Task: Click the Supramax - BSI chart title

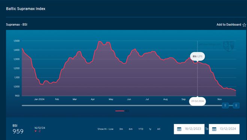Action: 16,25
